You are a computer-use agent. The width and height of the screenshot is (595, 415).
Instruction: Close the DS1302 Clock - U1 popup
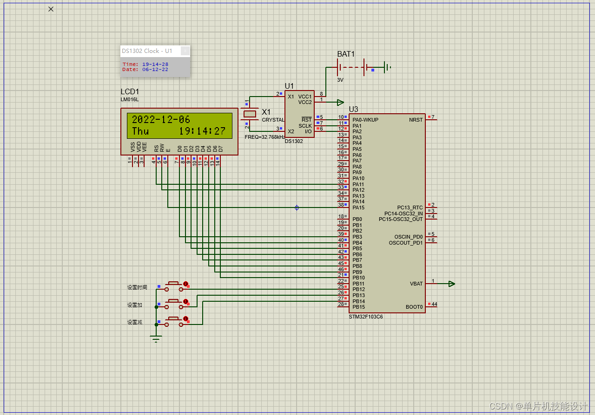point(185,51)
